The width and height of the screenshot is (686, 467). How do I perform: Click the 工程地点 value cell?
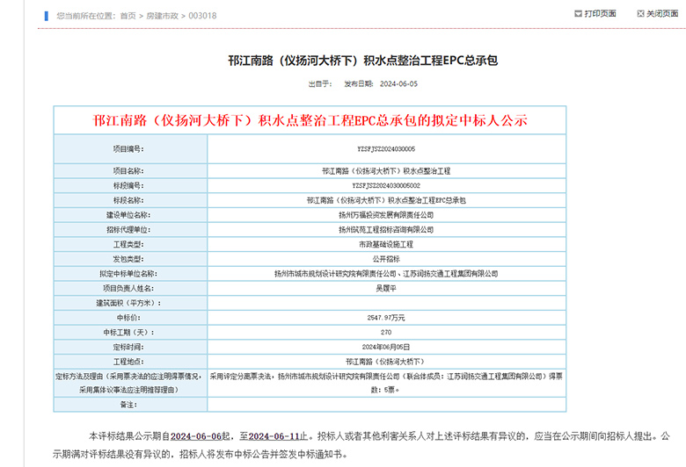[386, 362]
